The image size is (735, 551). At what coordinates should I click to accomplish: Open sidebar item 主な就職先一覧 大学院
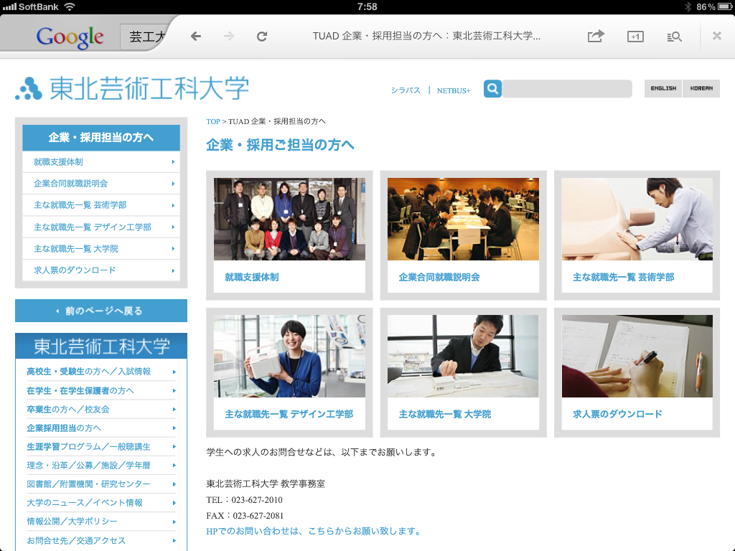[101, 248]
